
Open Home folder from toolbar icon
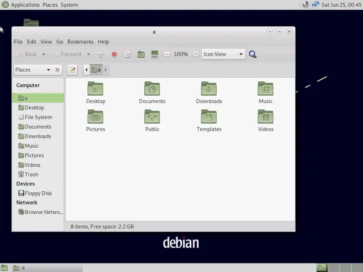(141, 54)
